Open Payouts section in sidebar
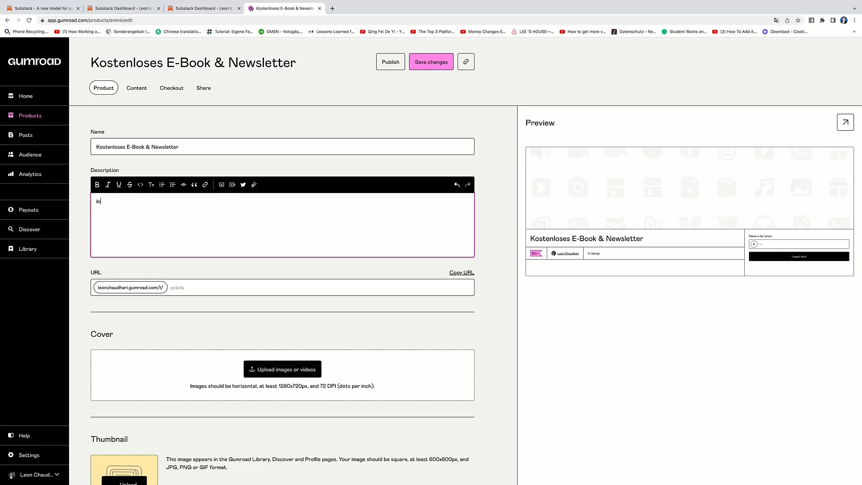 [x=35, y=210]
